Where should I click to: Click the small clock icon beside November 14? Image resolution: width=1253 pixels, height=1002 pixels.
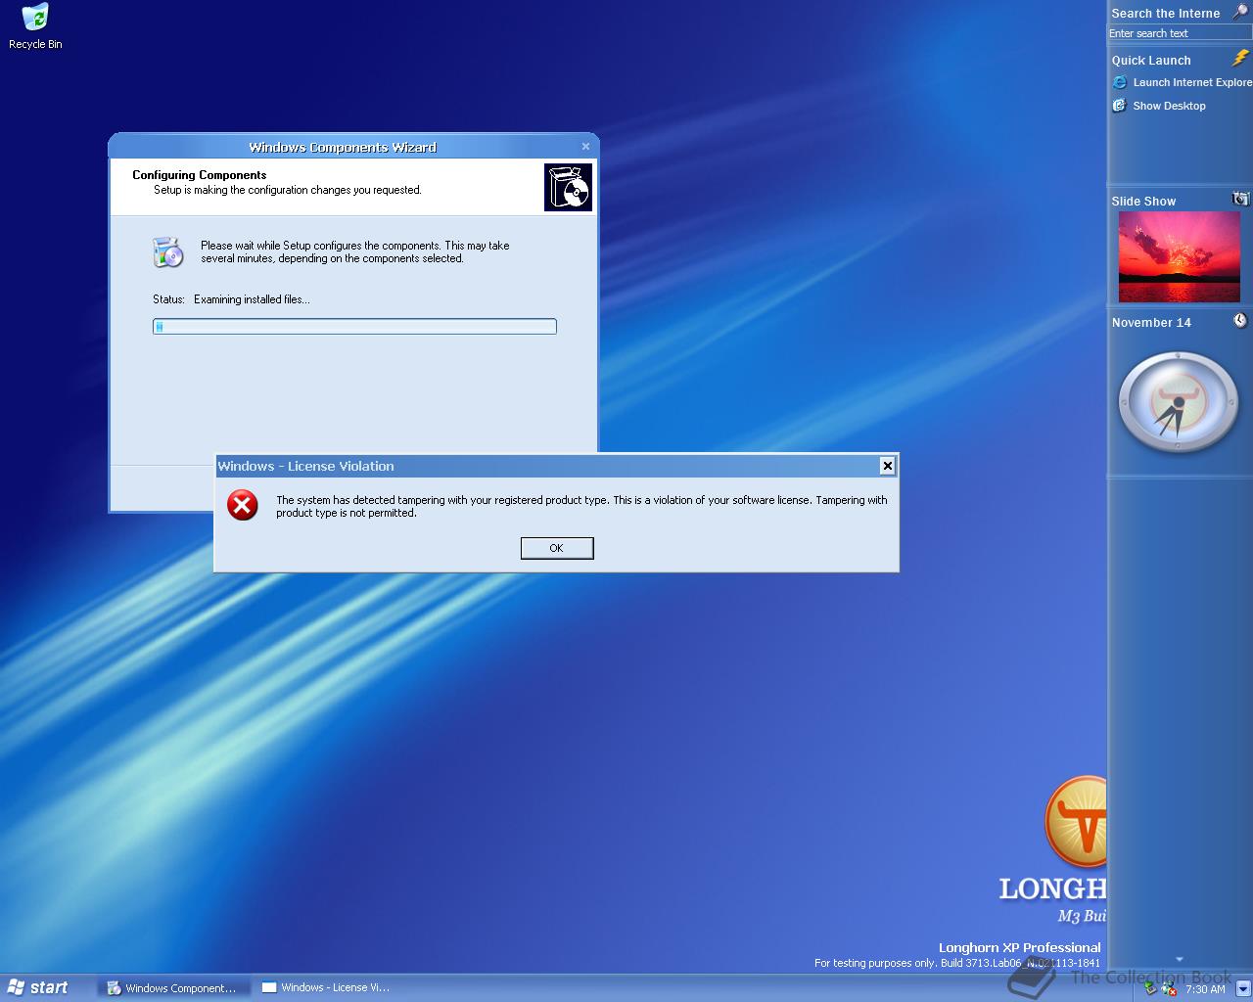coord(1240,320)
